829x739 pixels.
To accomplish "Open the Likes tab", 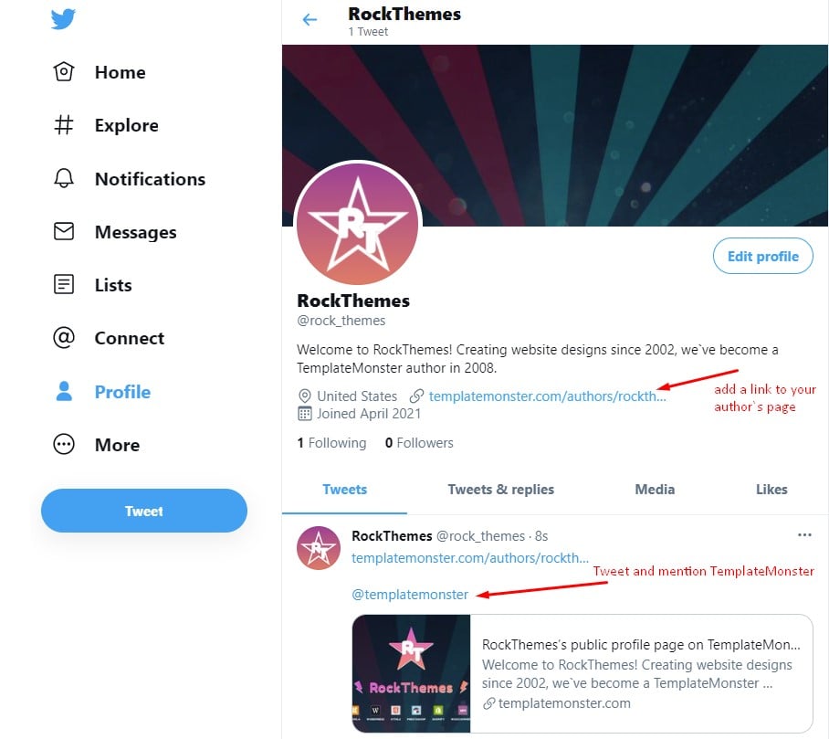I will 771,490.
